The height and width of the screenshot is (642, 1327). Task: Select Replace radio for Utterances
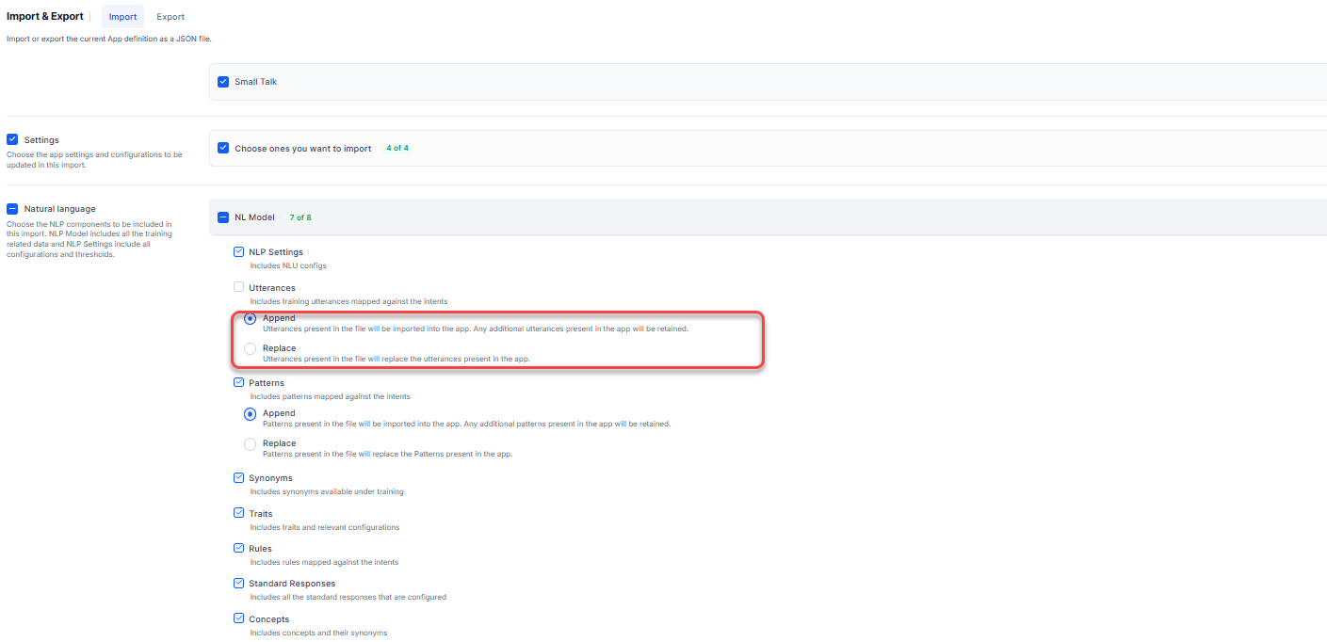[x=250, y=349]
